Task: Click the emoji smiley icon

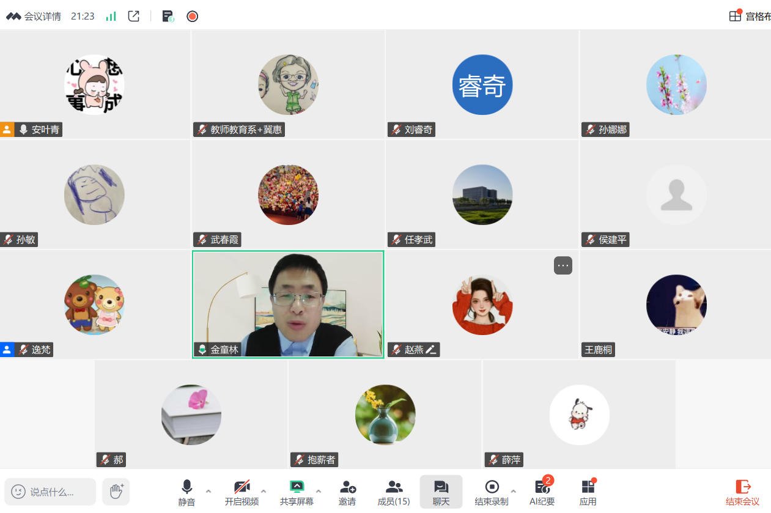Action: (x=18, y=492)
